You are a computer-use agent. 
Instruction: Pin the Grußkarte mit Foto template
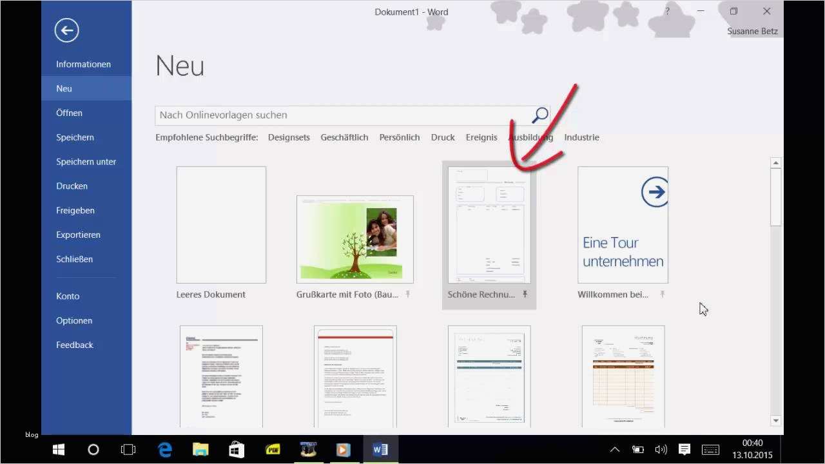pos(408,294)
